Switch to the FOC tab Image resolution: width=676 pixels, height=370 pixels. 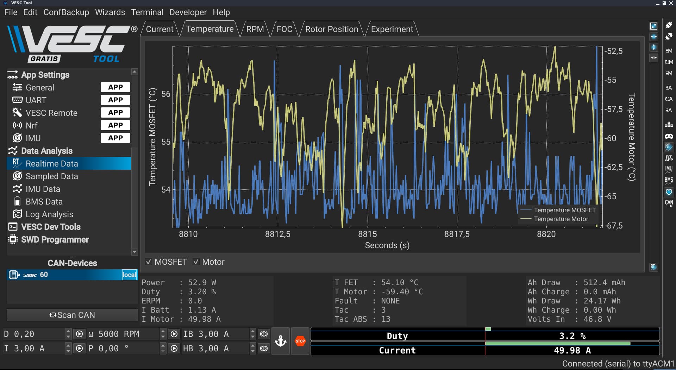tap(284, 29)
